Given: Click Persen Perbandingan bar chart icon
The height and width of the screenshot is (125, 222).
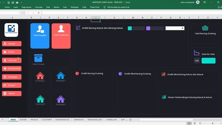Looking at the screenshot, I should (x=164, y=97).
